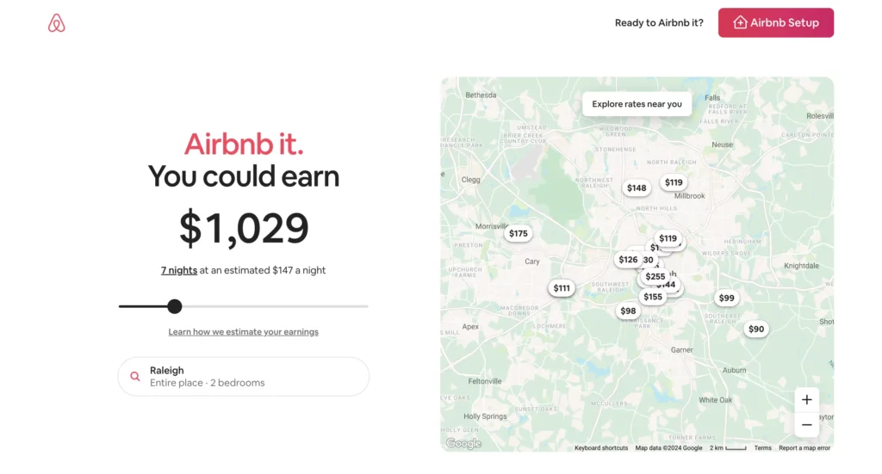This screenshot has width=882, height=474.
Task: Zoom in on the map
Action: 806,400
